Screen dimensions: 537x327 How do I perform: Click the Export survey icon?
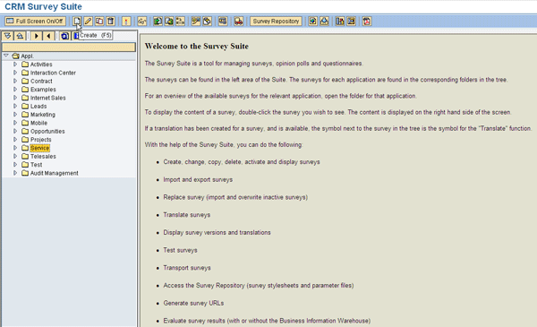tap(169, 22)
